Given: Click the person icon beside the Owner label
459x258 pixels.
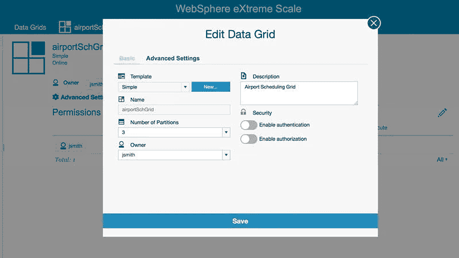Looking at the screenshot, I should pos(122,144).
